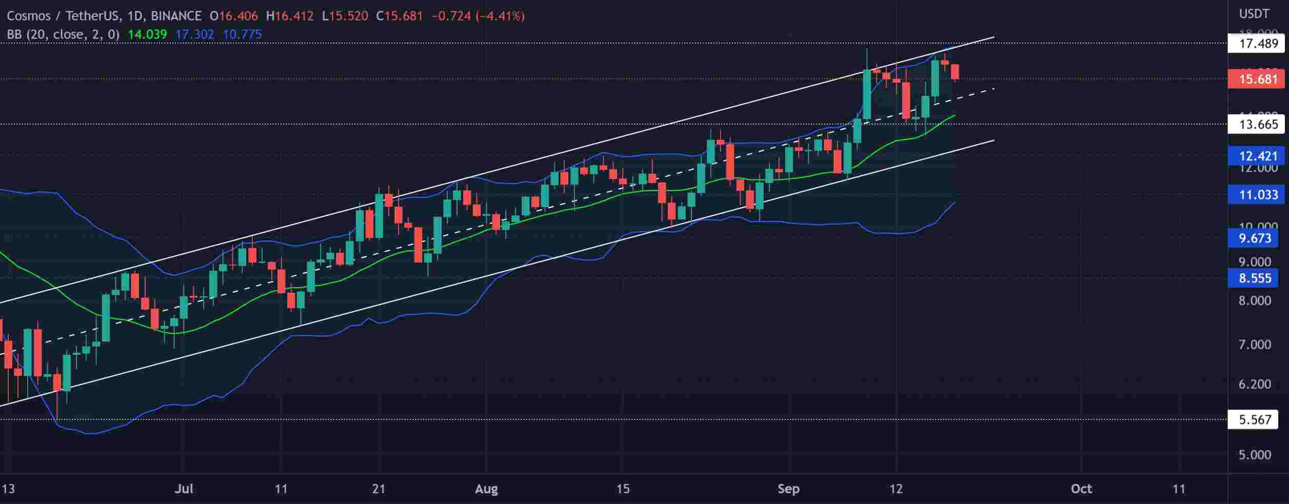Open the BB (20, close, 2, 0) indicator legend

tap(63, 35)
